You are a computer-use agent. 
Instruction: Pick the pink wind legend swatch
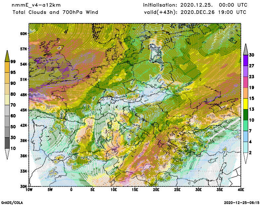(x=245, y=82)
